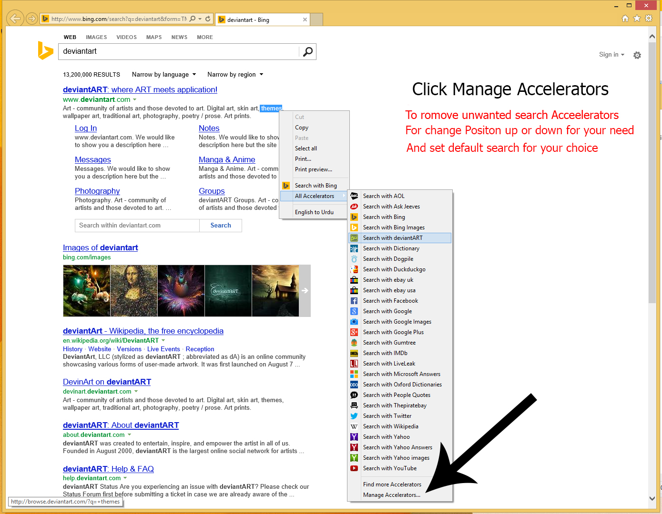Click the Bing logo
Image resolution: width=662 pixels, height=514 pixels.
click(x=45, y=50)
